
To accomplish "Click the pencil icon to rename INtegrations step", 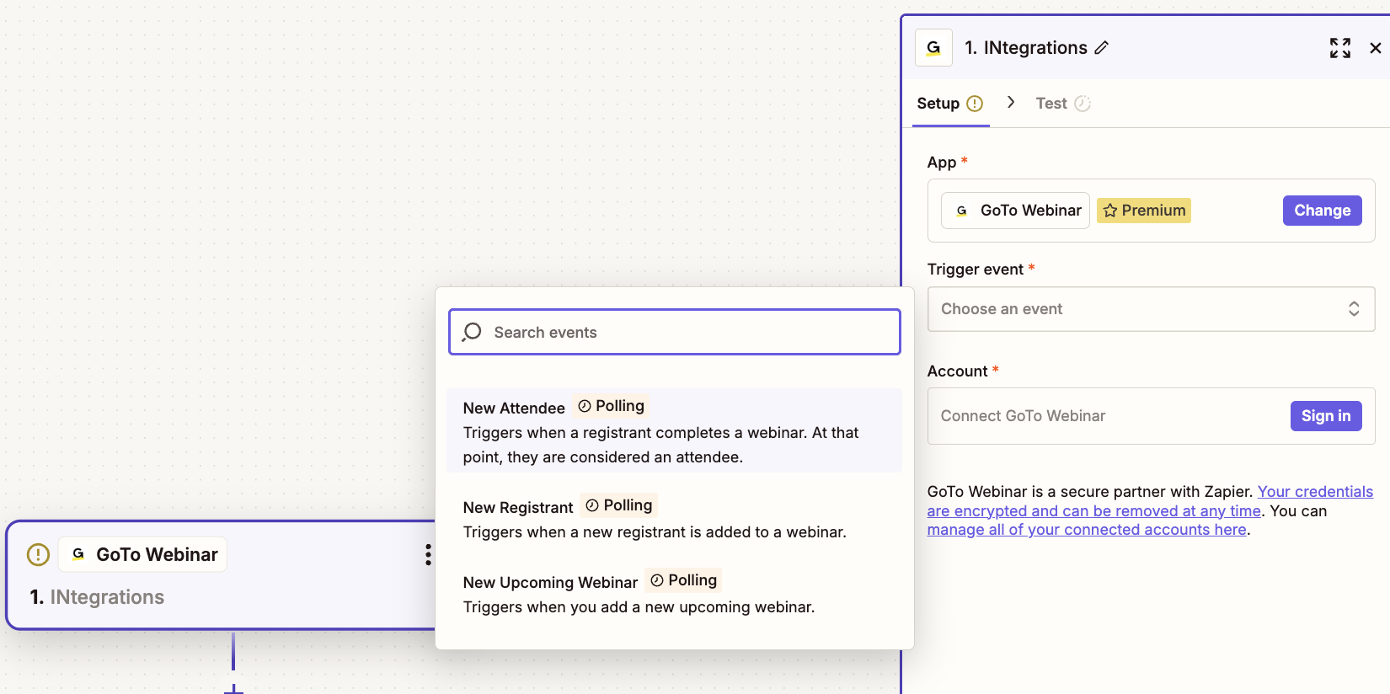I will tap(1102, 48).
